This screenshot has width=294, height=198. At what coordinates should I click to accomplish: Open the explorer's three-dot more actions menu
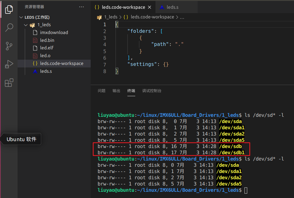click(x=81, y=7)
